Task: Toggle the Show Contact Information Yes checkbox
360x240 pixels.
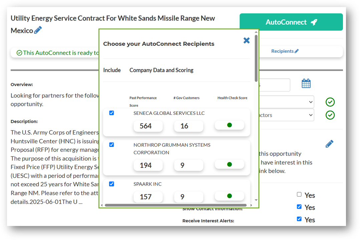Action: [x=299, y=207]
